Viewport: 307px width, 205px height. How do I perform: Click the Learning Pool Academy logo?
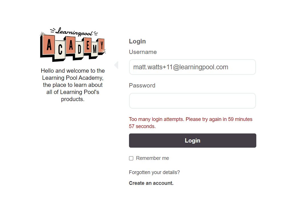pyautogui.click(x=73, y=45)
